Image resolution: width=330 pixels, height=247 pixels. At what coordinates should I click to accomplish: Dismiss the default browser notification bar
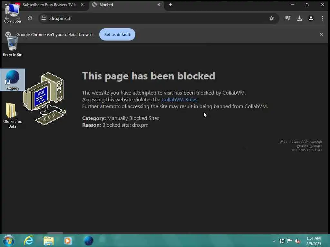tap(321, 34)
